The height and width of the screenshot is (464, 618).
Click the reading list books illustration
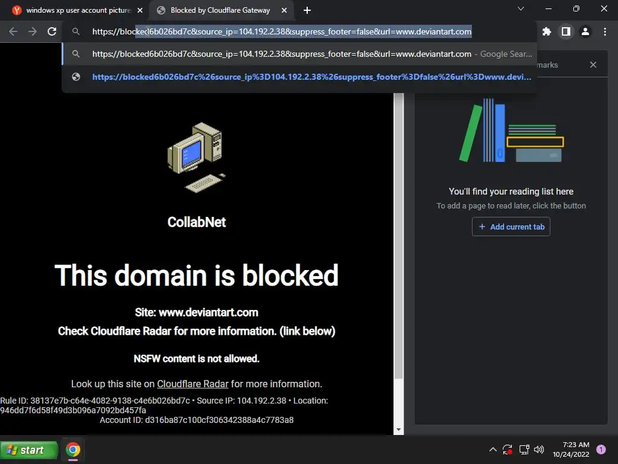(511, 130)
